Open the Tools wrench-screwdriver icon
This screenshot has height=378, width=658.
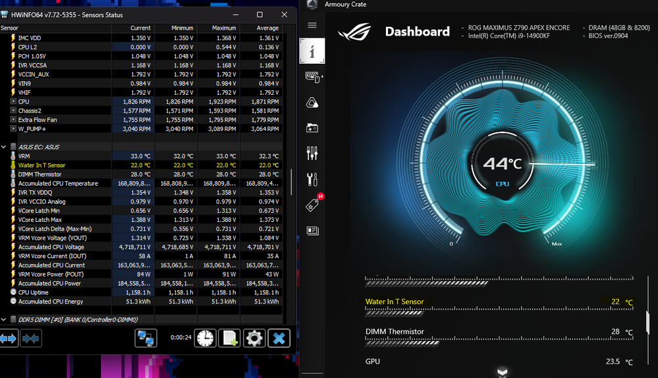click(312, 179)
